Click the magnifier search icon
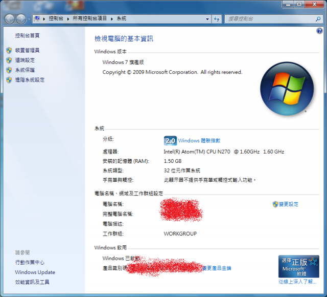The image size is (327, 297). (x=318, y=19)
